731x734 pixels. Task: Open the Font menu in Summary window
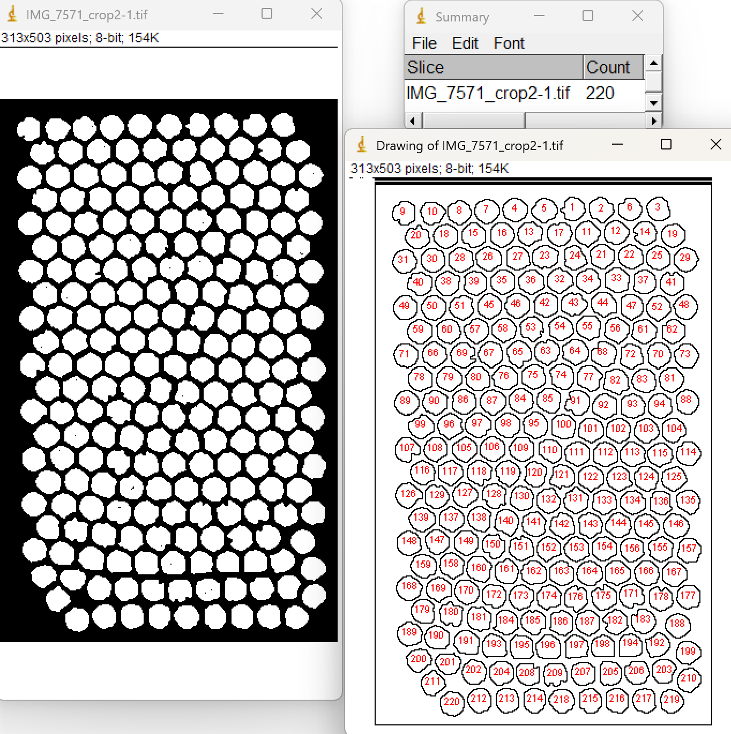coord(509,43)
